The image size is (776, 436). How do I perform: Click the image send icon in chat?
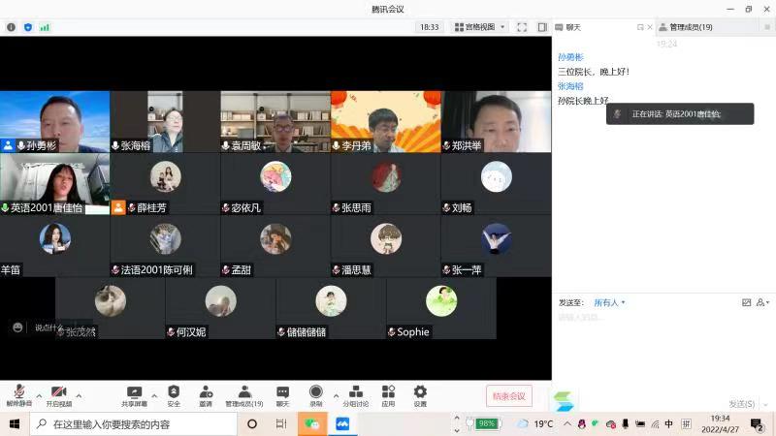point(746,302)
